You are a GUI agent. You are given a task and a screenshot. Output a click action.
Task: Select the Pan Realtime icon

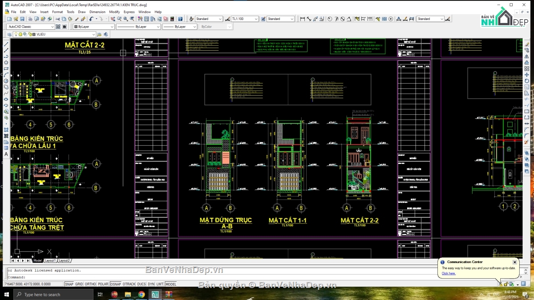(x=113, y=19)
